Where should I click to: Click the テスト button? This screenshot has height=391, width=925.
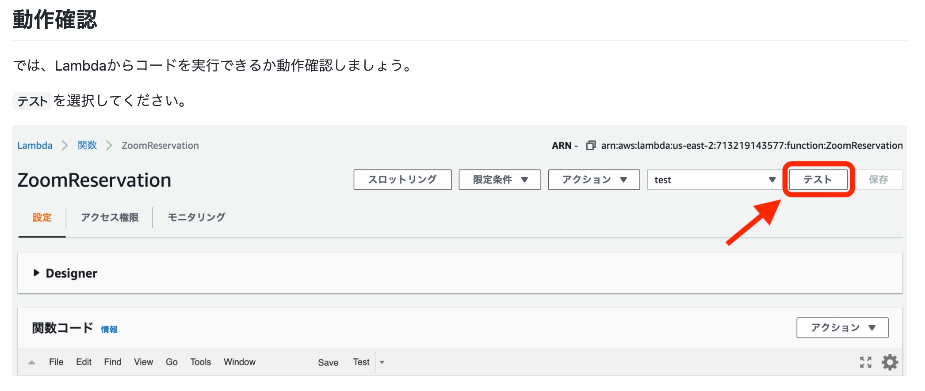(818, 180)
